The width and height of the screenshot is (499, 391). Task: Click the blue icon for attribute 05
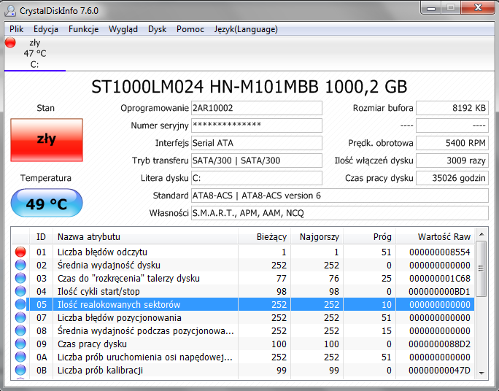point(20,304)
